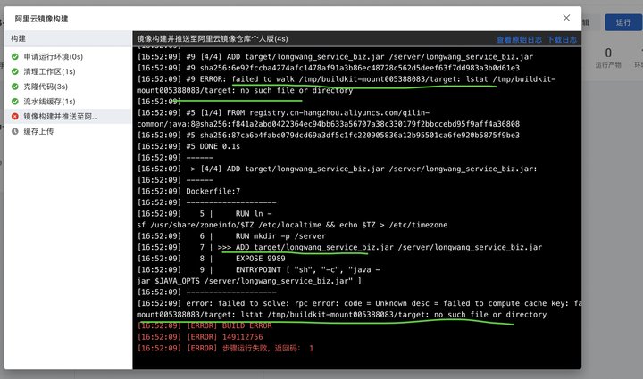
Task: Click the 0 运行产物 counter behind the dialog
Action: (x=608, y=58)
